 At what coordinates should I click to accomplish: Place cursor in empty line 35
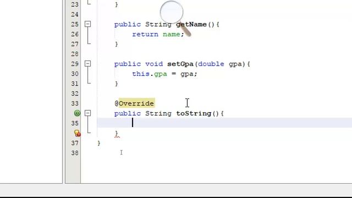224,123
